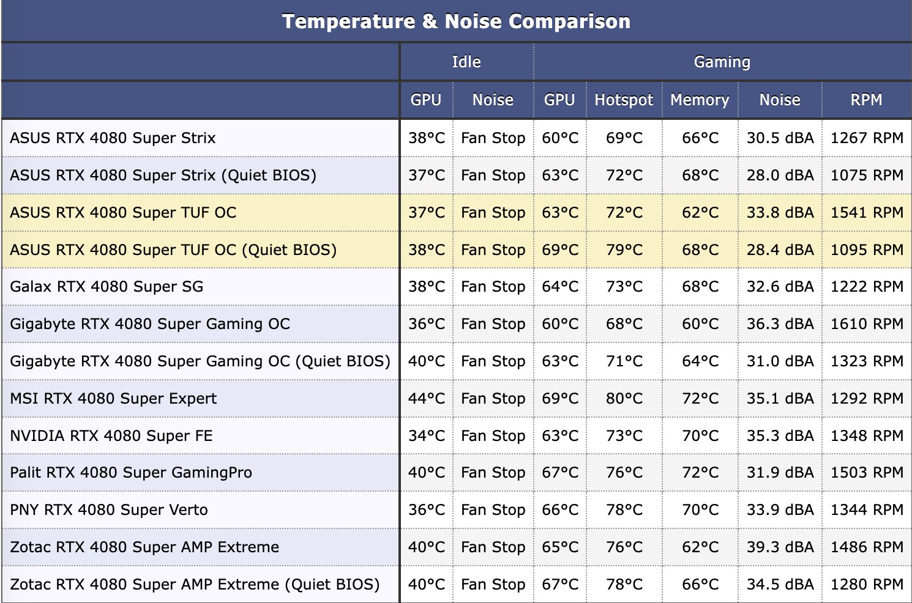Click the Memory column header
The image size is (912, 603).
[700, 100]
